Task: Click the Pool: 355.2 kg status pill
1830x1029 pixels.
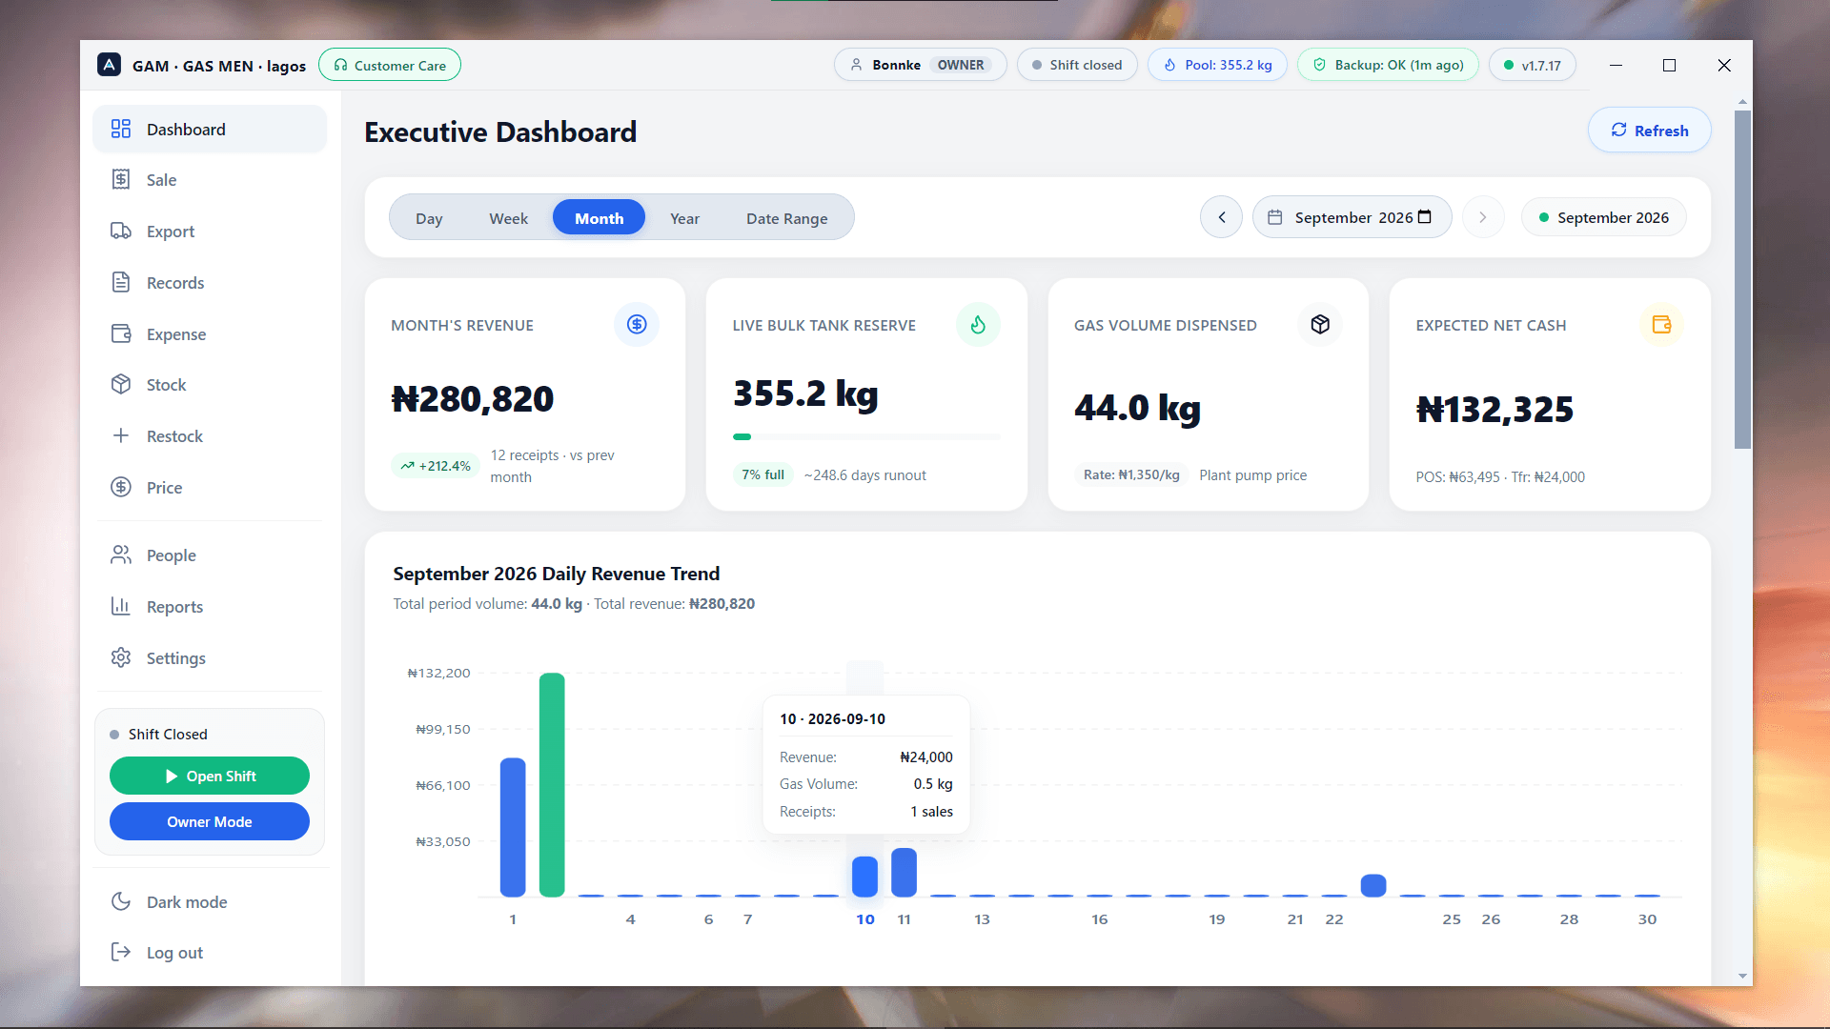Action: tap(1217, 65)
